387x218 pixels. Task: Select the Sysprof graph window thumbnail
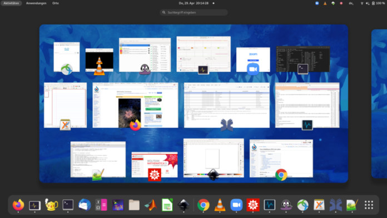coord(204,54)
